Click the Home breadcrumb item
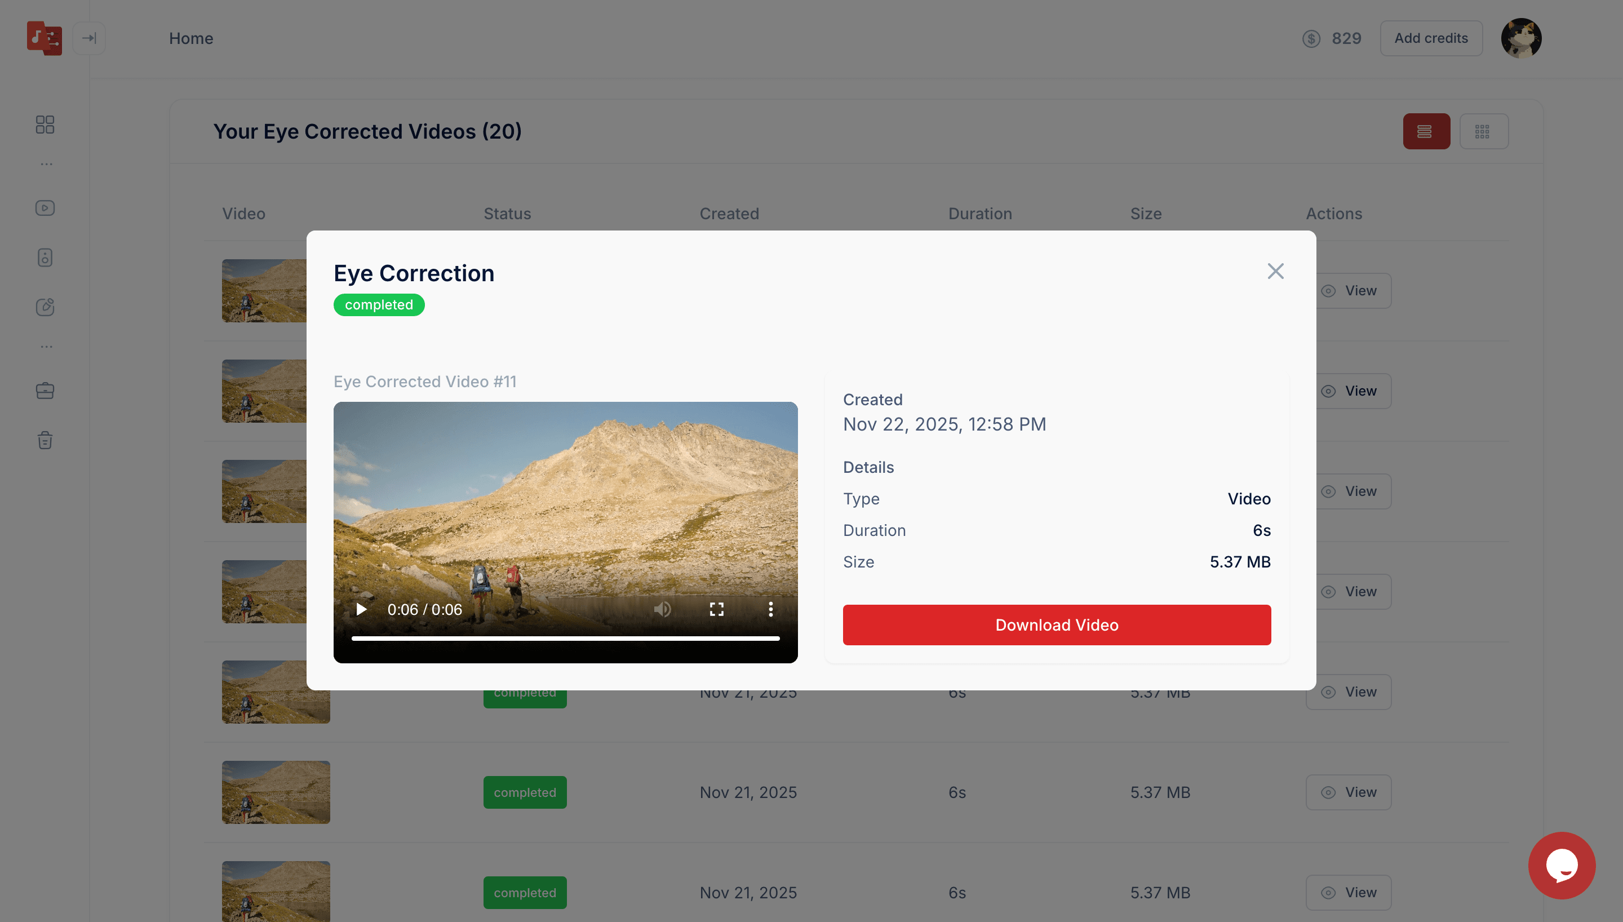 coord(190,38)
